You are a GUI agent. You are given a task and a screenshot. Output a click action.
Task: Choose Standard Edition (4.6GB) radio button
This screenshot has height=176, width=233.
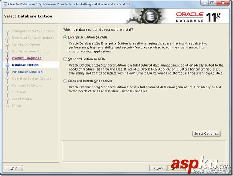pos(65,59)
